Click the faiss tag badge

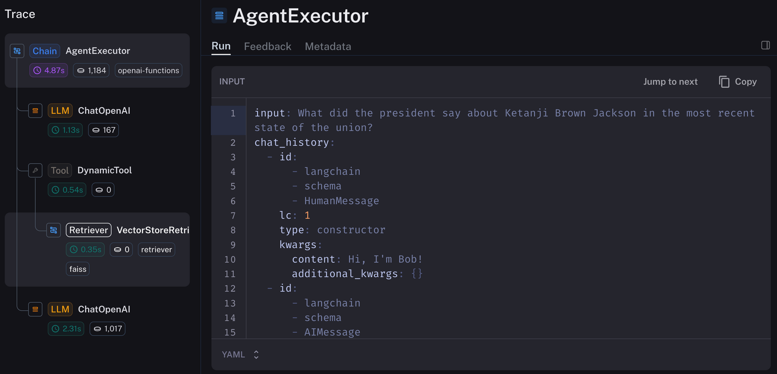point(78,269)
